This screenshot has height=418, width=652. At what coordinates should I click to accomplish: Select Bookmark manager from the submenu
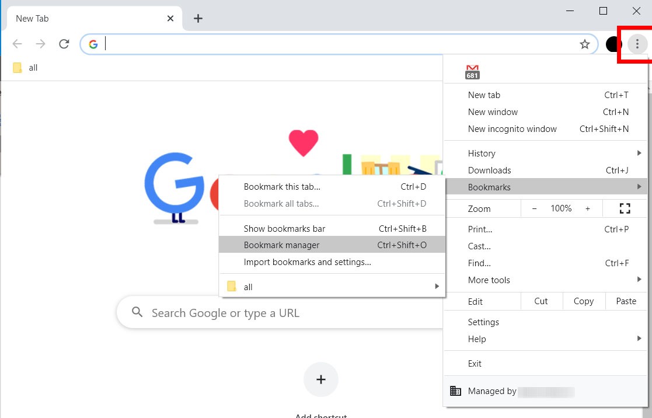point(281,245)
